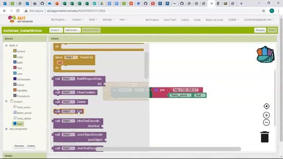Switch to the Designer view

[x=260, y=30]
